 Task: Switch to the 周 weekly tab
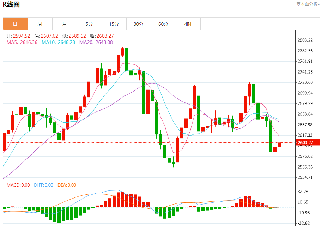(x=40, y=24)
